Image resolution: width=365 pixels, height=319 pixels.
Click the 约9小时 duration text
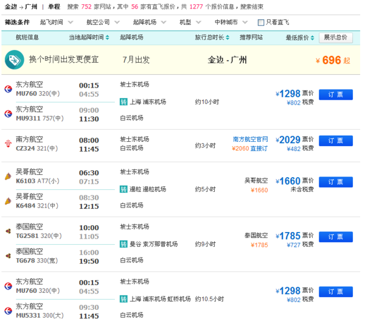click(206, 244)
